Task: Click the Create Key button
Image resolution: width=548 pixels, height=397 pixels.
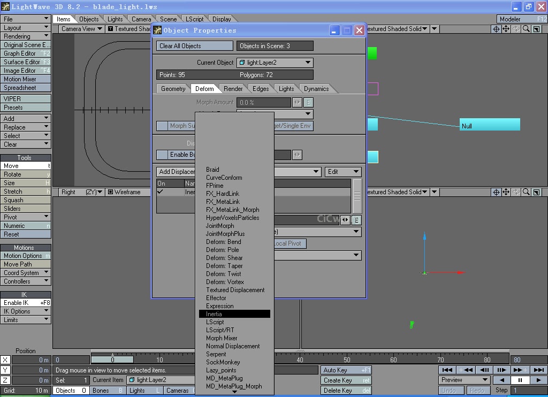Action: tap(346, 380)
